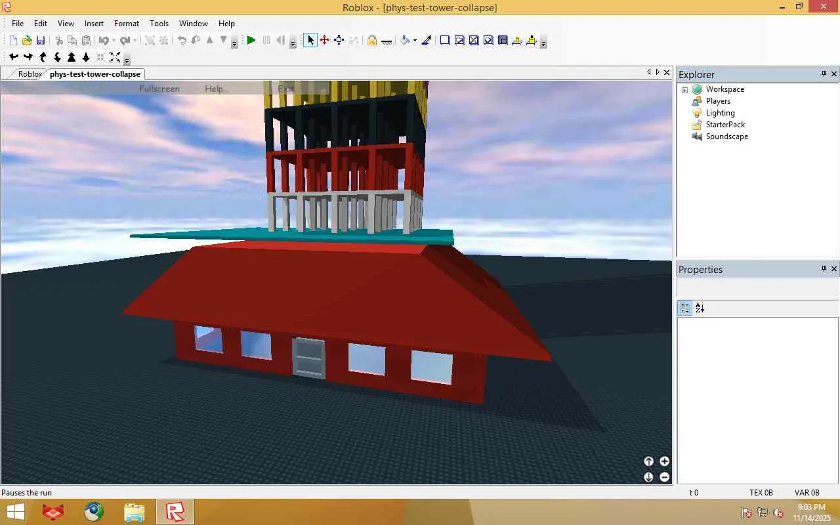Close the Explorer panel

coord(834,74)
